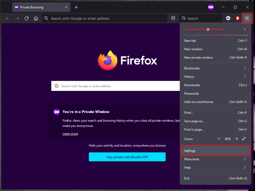255x191 pixels.
Task: Click the forward navigation arrow
Action: (x=17, y=18)
